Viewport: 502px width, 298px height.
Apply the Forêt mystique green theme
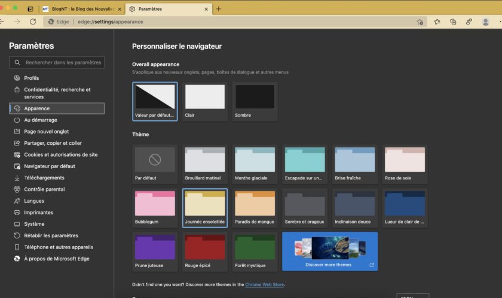tap(255, 252)
